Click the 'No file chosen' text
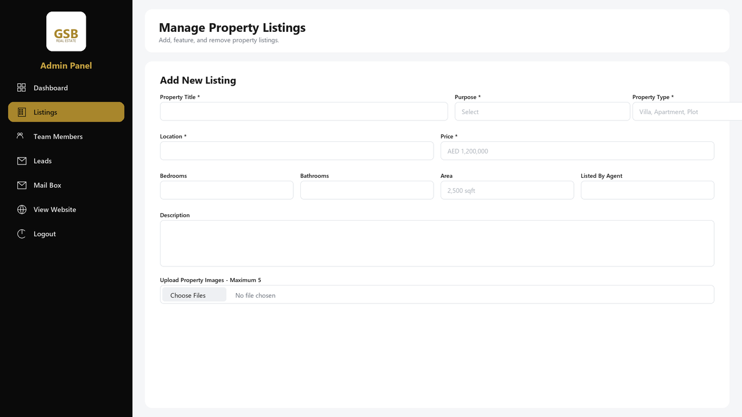 point(255,295)
